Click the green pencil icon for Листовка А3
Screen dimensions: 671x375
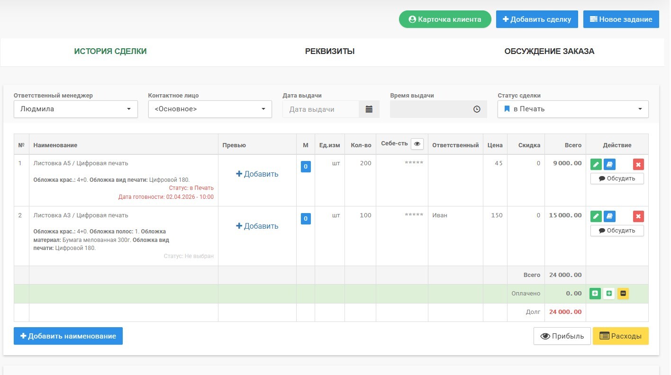coord(596,217)
